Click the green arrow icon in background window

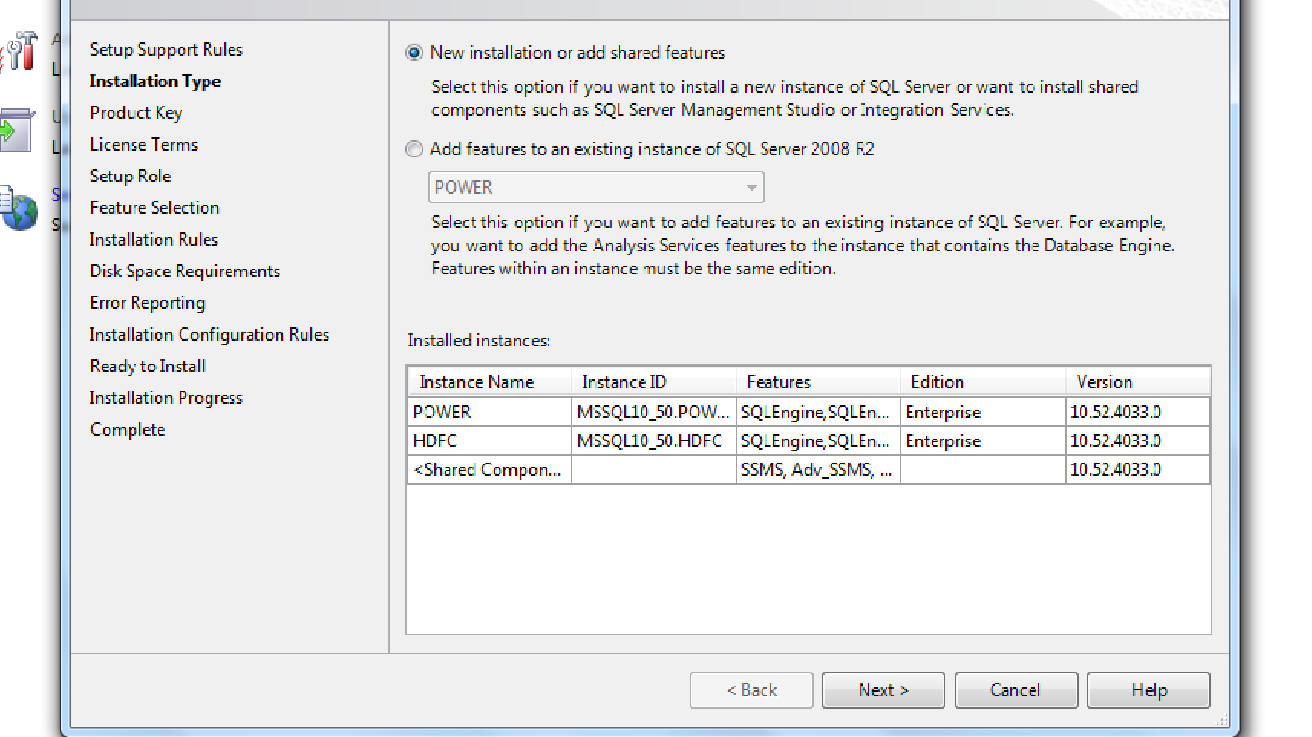[16, 131]
